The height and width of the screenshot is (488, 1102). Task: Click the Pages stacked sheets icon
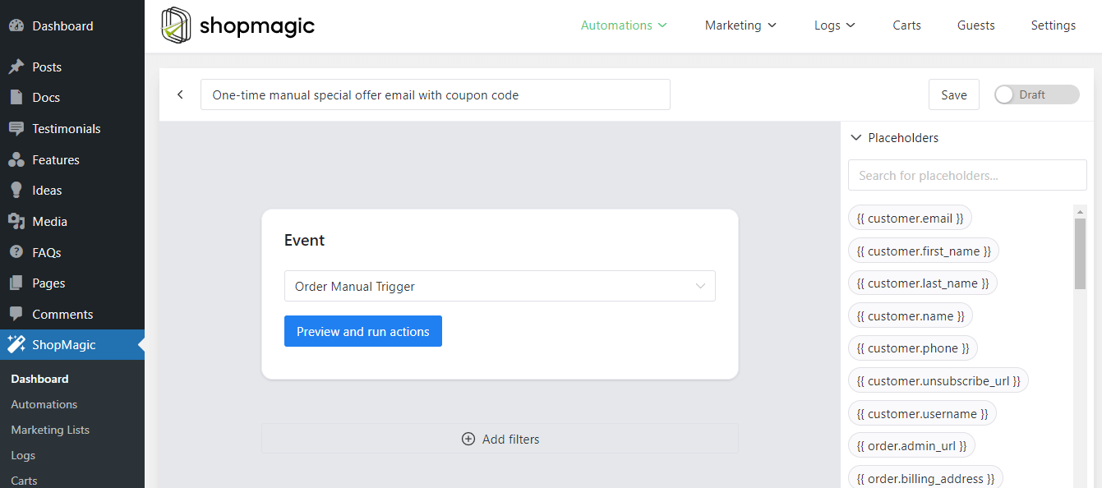(16, 283)
